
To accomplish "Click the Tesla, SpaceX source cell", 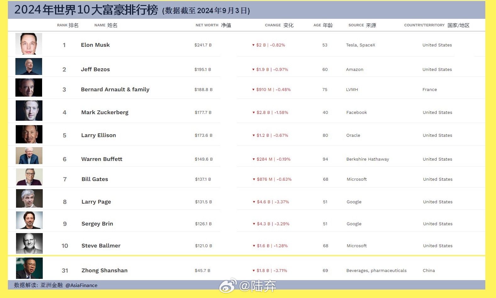I will [x=361, y=45].
